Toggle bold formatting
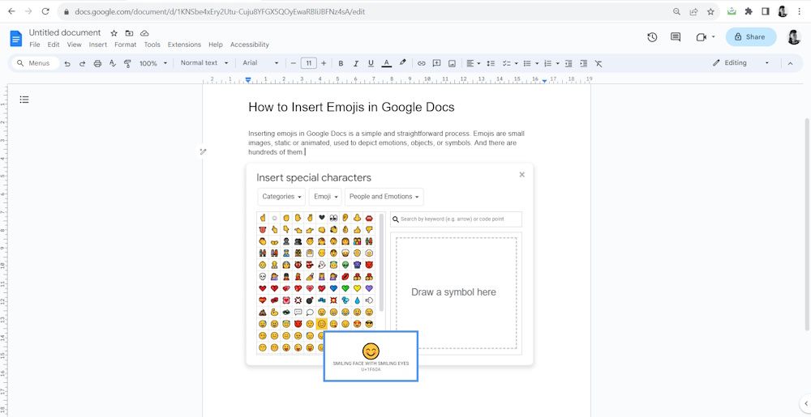Viewport: 811px width, 417px height. pos(341,63)
